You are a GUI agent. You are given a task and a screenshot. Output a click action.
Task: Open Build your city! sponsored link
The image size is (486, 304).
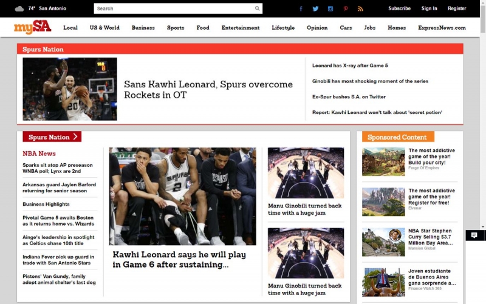[x=431, y=157]
